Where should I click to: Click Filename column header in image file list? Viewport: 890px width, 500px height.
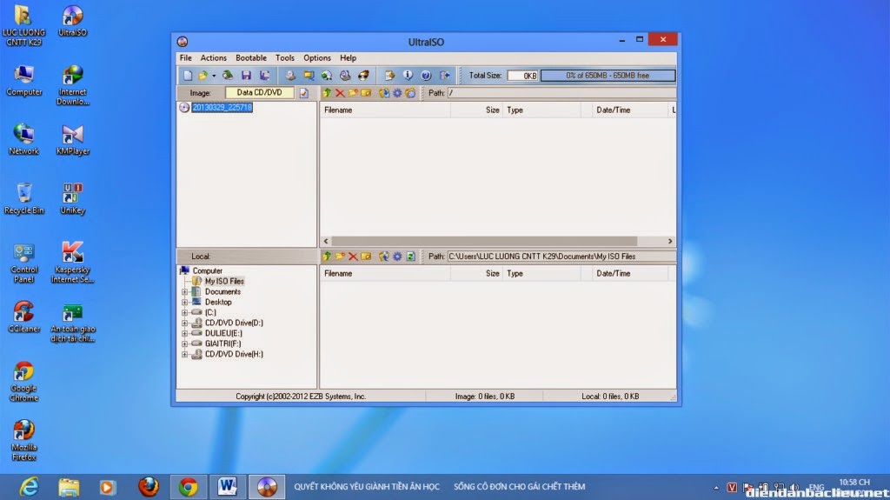pyautogui.click(x=385, y=110)
